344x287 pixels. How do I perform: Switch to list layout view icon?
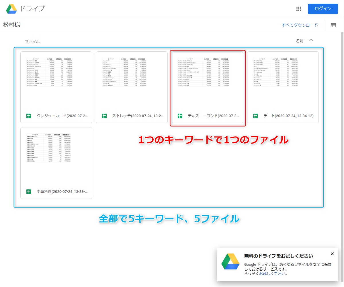[x=333, y=25]
